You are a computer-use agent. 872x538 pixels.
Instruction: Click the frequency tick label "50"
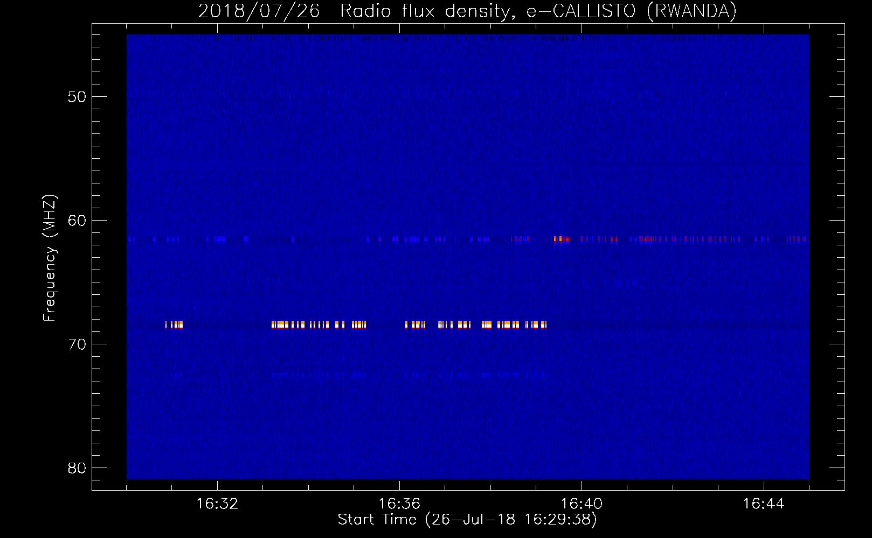[x=78, y=97]
